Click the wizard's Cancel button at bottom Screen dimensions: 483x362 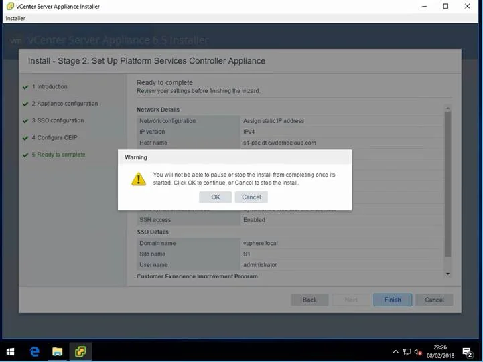[434, 300]
